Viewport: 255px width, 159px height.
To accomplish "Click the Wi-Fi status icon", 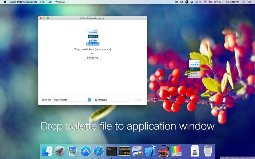I will [x=205, y=2].
